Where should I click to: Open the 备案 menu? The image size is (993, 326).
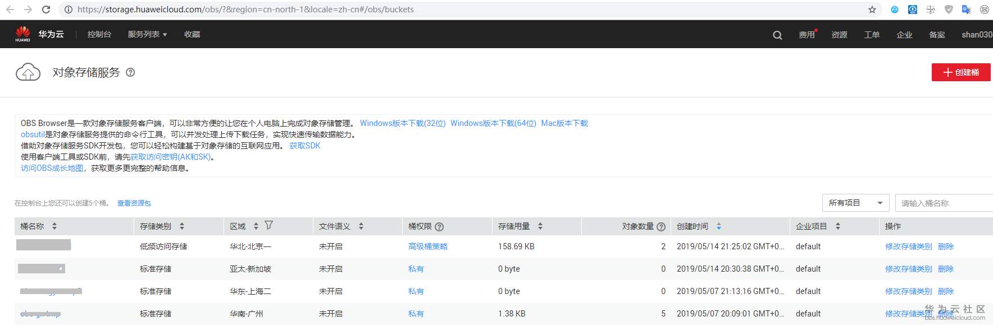[937, 35]
